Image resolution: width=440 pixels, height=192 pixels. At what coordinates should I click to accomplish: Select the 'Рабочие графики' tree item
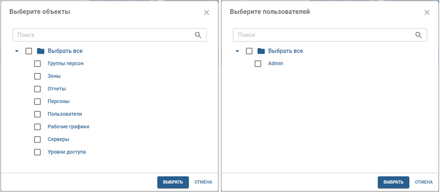tap(69, 127)
